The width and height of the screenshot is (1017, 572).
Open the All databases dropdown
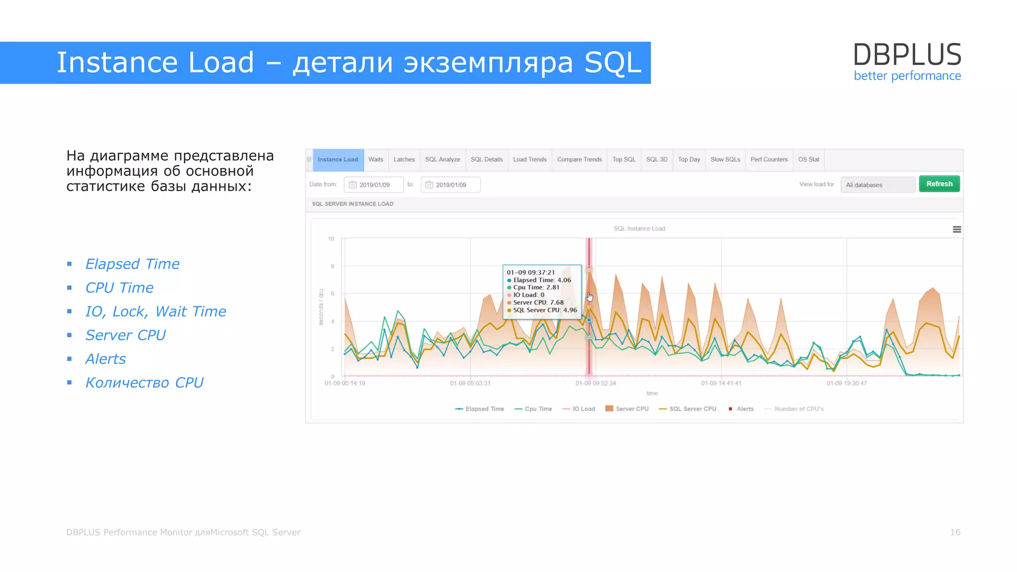coord(877,185)
